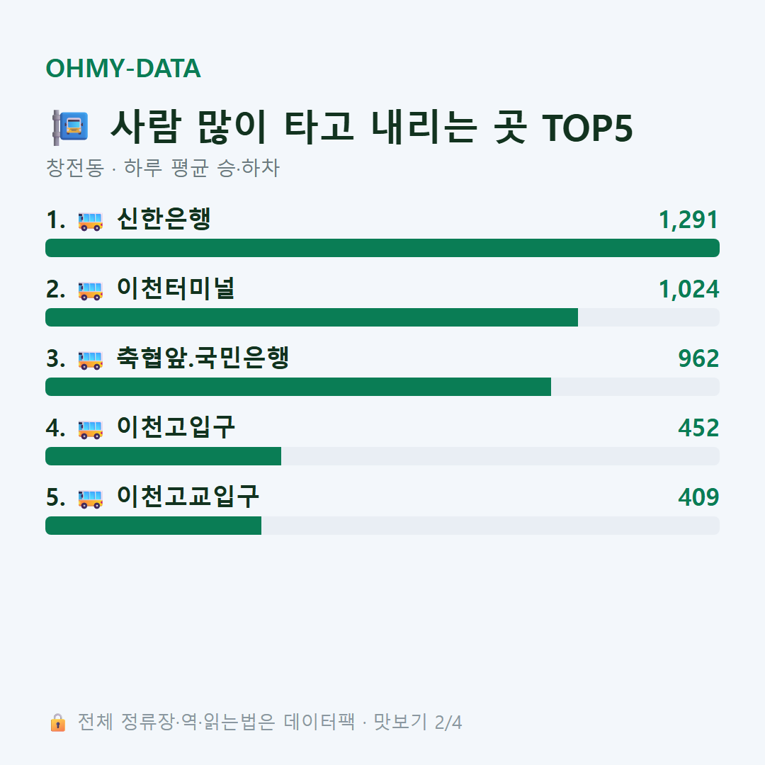Click the OHMY-DATA brand label
765x765 pixels.
click(x=123, y=68)
